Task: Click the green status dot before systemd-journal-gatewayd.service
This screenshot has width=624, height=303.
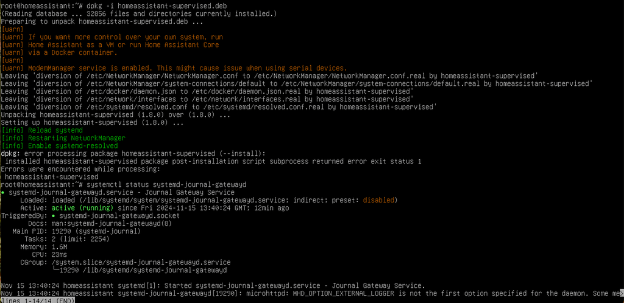Action: pyautogui.click(x=3, y=193)
